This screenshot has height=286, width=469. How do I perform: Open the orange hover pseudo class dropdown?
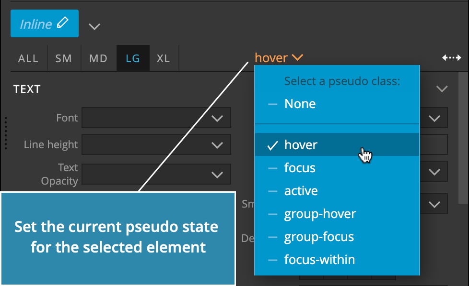click(x=279, y=57)
